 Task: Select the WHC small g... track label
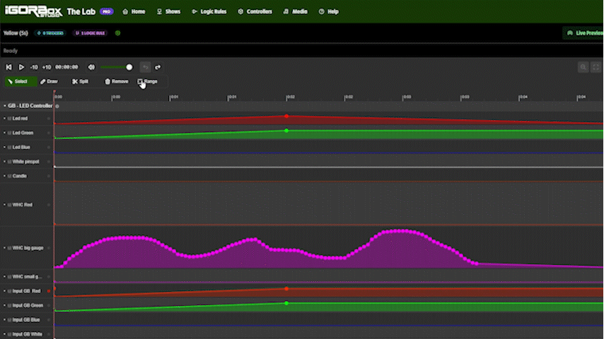coord(27,277)
